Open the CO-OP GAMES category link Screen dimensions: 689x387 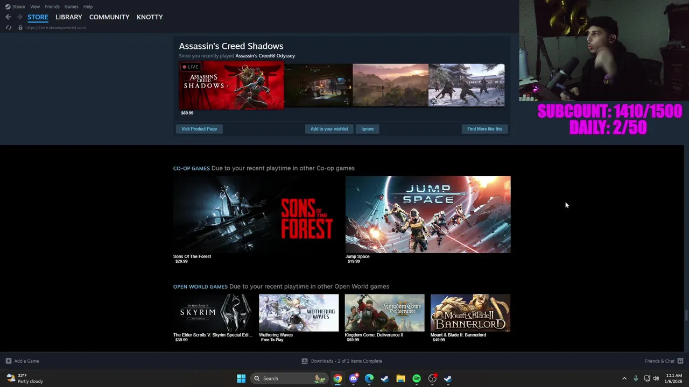point(191,168)
